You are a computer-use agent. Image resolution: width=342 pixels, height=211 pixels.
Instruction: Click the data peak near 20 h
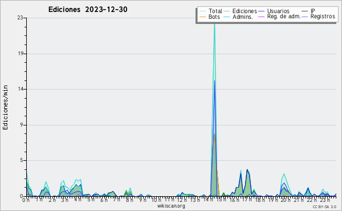click(x=284, y=174)
